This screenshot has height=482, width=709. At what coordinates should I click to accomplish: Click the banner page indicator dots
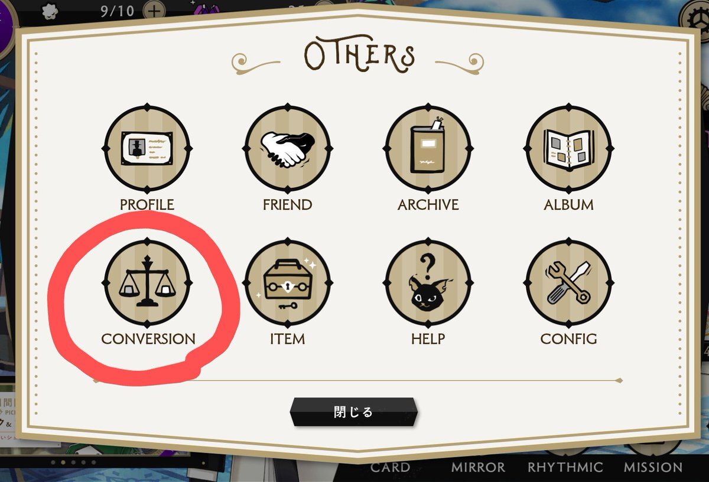click(x=73, y=463)
